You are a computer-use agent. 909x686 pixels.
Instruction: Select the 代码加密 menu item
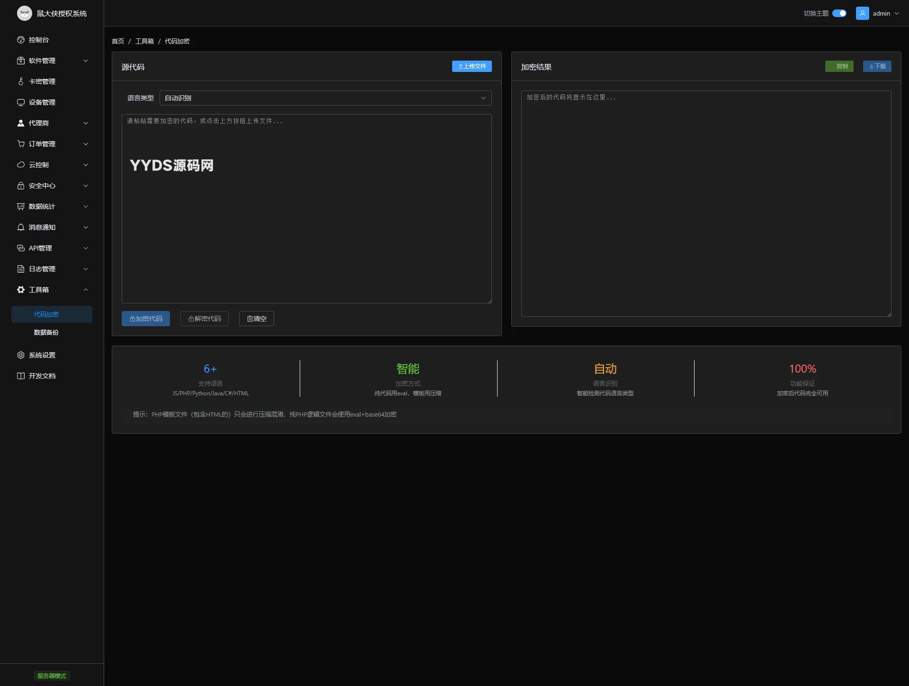point(46,314)
